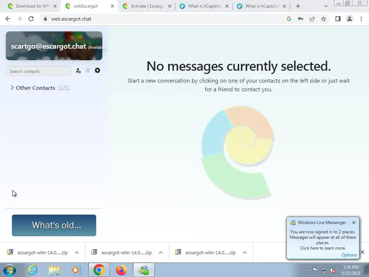Close the Windows Live Messenger notification

(x=354, y=223)
